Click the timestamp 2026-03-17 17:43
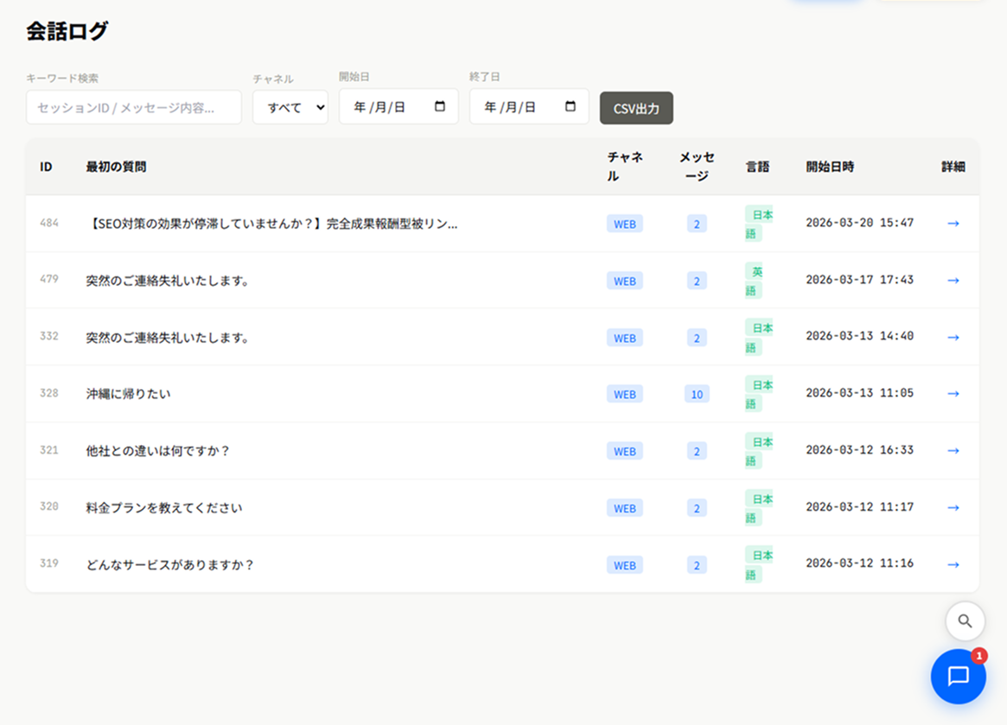Screen dimensions: 1007x725 tap(859, 279)
